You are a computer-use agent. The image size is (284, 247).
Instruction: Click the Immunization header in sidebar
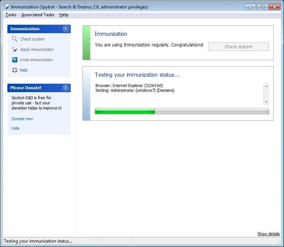(x=25, y=29)
